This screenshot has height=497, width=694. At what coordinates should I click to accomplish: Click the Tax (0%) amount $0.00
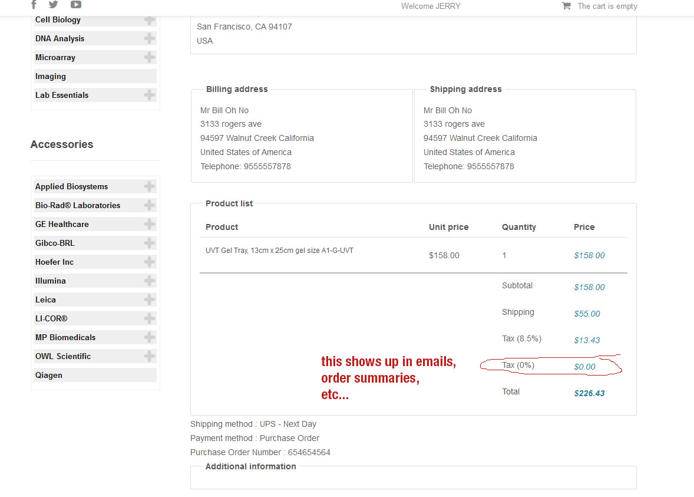pyautogui.click(x=584, y=367)
